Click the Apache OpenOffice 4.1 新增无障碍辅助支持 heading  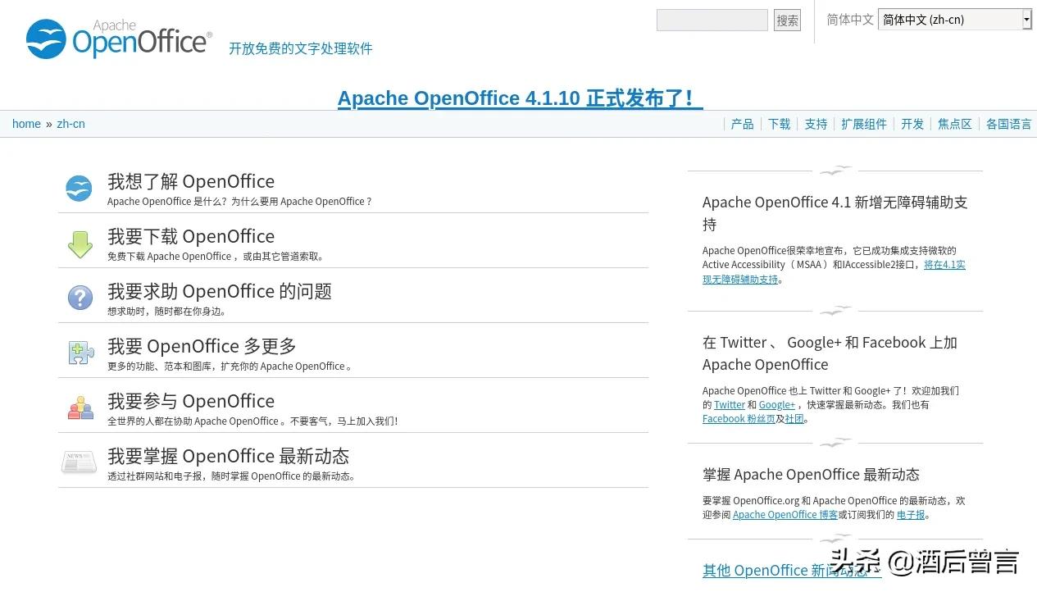(x=835, y=213)
